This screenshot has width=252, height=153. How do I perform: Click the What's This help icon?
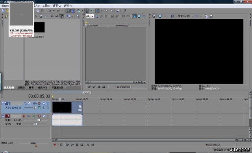[x=124, y=11]
